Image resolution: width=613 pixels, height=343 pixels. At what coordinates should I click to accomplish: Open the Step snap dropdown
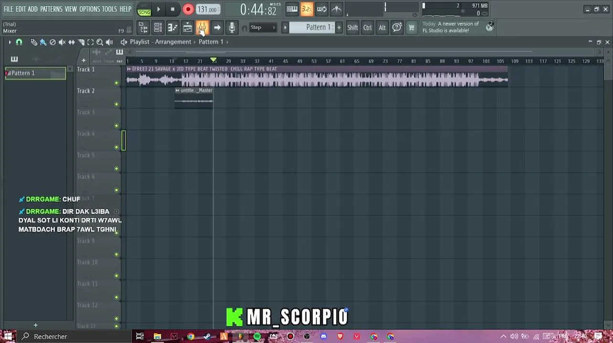[x=263, y=28]
